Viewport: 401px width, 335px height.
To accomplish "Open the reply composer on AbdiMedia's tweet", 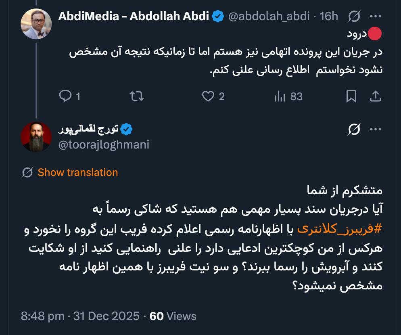I will coord(66,96).
